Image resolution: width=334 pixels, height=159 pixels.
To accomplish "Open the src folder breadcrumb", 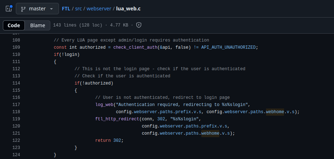I will [x=78, y=9].
